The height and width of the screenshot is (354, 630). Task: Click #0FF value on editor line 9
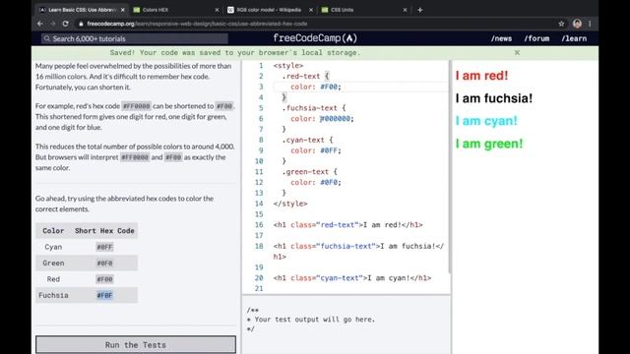329,150
